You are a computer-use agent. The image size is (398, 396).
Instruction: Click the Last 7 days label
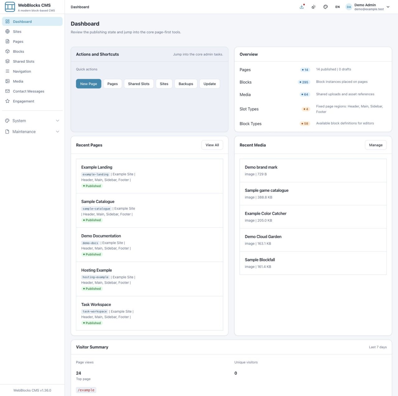click(x=378, y=347)
